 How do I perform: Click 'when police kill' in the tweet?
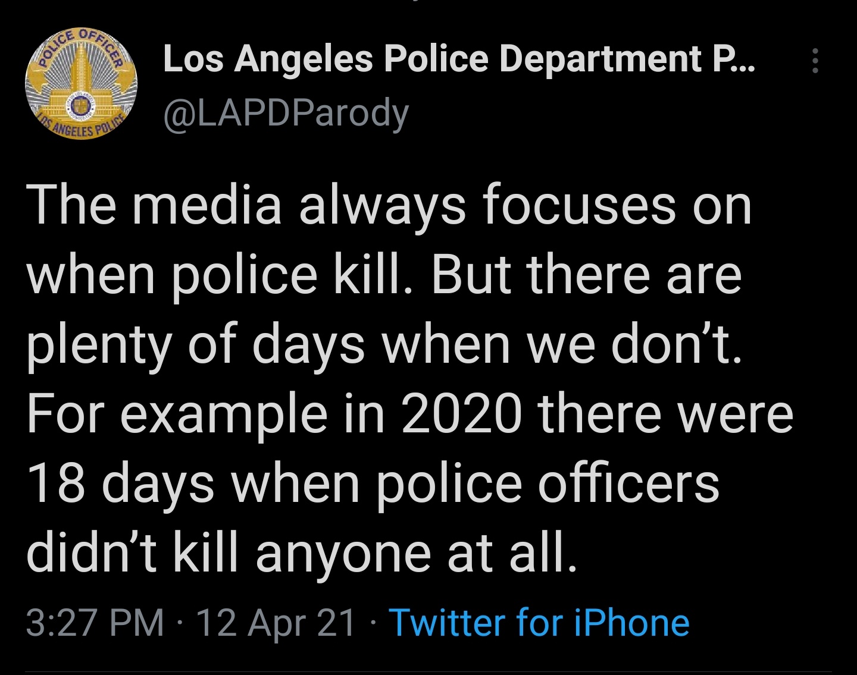tap(218, 275)
